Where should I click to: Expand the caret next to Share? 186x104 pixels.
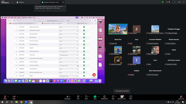[x=99, y=96]
